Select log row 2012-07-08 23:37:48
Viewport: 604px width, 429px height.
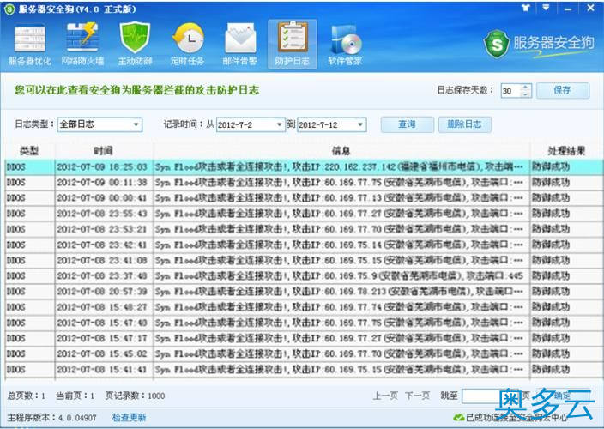(x=303, y=275)
